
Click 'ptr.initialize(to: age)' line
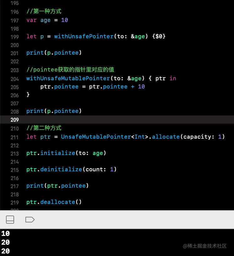[66, 153]
